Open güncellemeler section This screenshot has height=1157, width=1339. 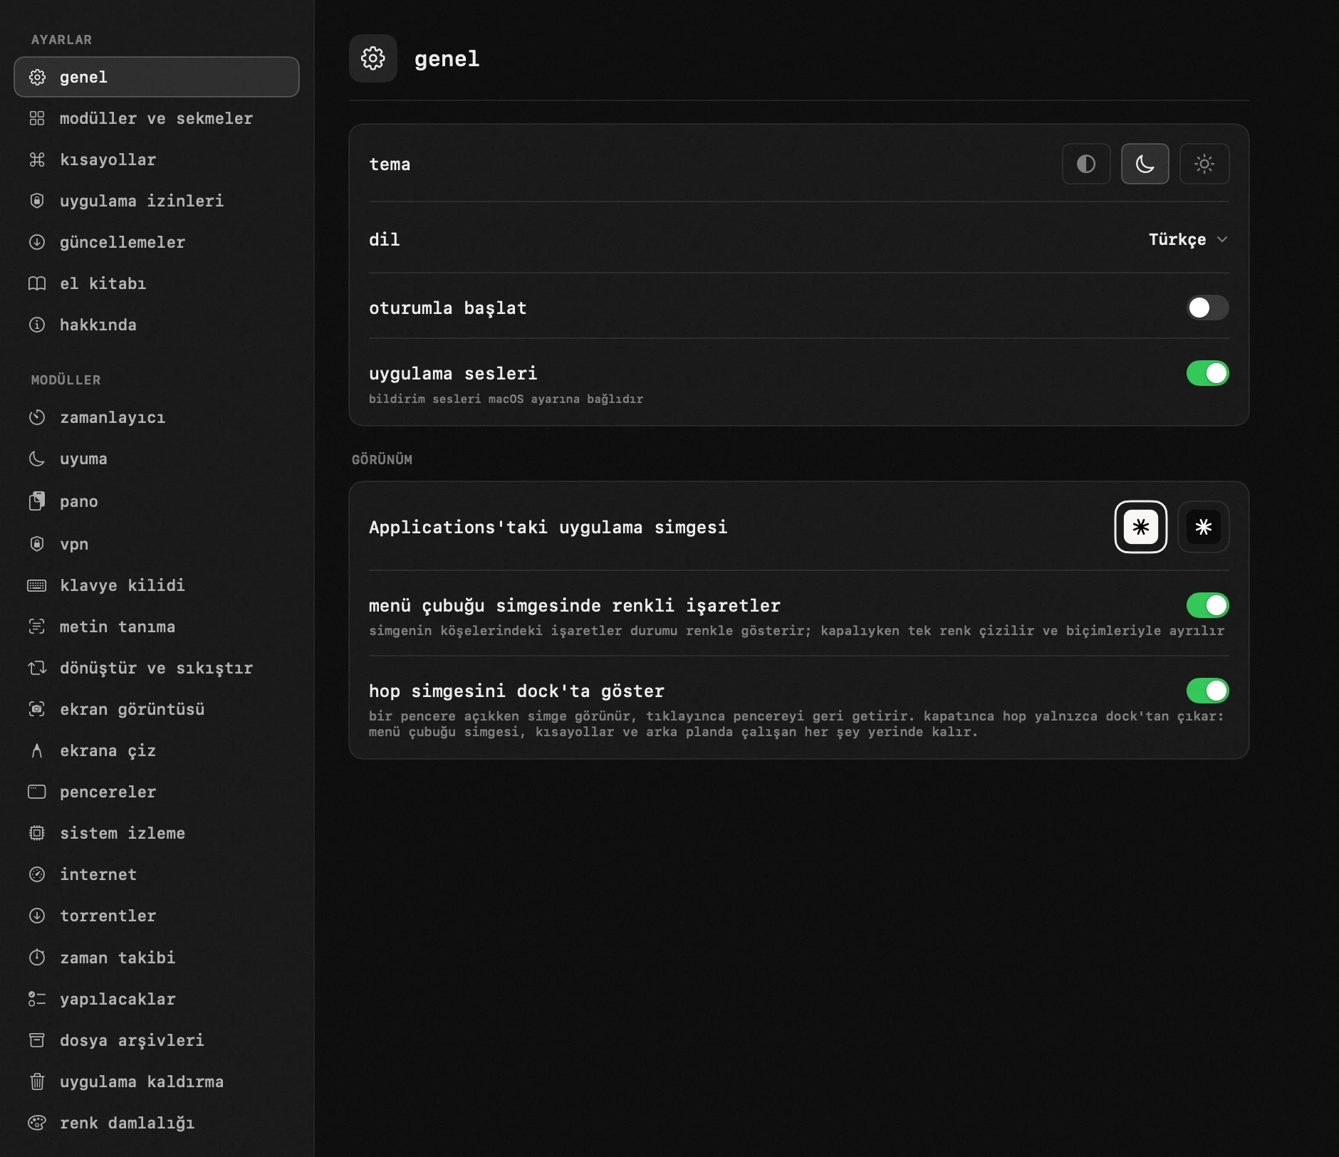pyautogui.click(x=157, y=242)
